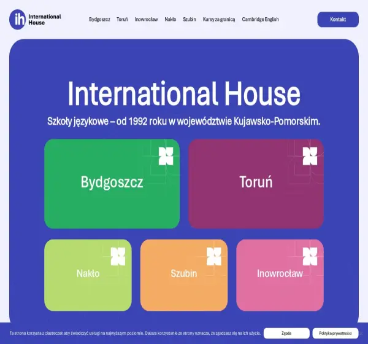Open Kursy za granicą menu item

pyautogui.click(x=219, y=19)
